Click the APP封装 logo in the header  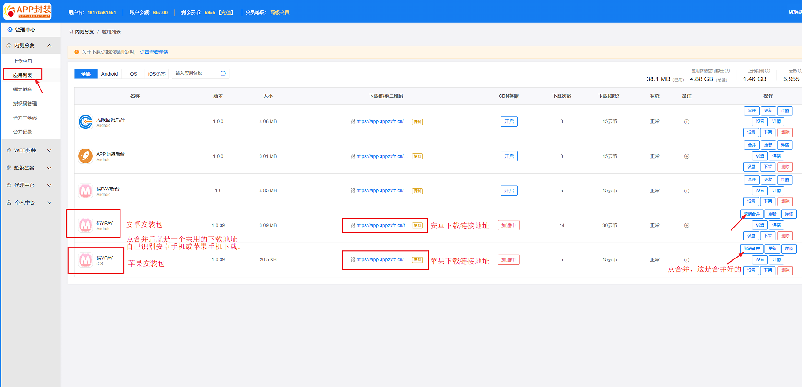[x=28, y=11]
